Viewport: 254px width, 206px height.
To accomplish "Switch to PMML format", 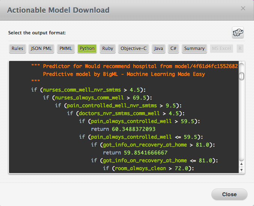I will (66, 49).
